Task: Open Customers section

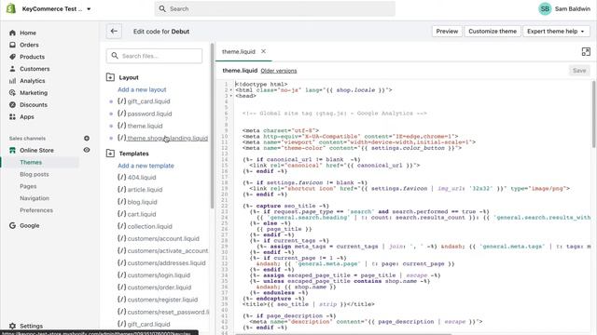Action: point(35,69)
